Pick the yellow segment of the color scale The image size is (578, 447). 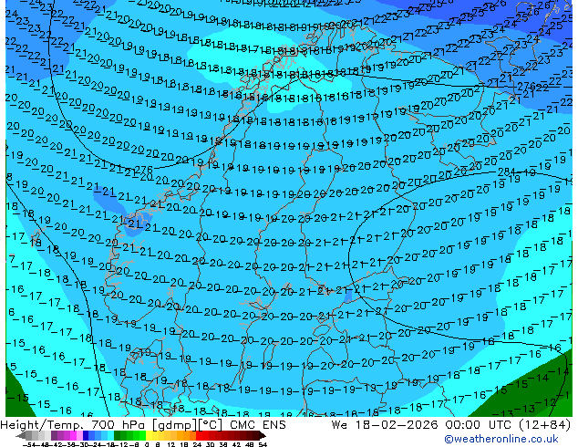point(149,436)
